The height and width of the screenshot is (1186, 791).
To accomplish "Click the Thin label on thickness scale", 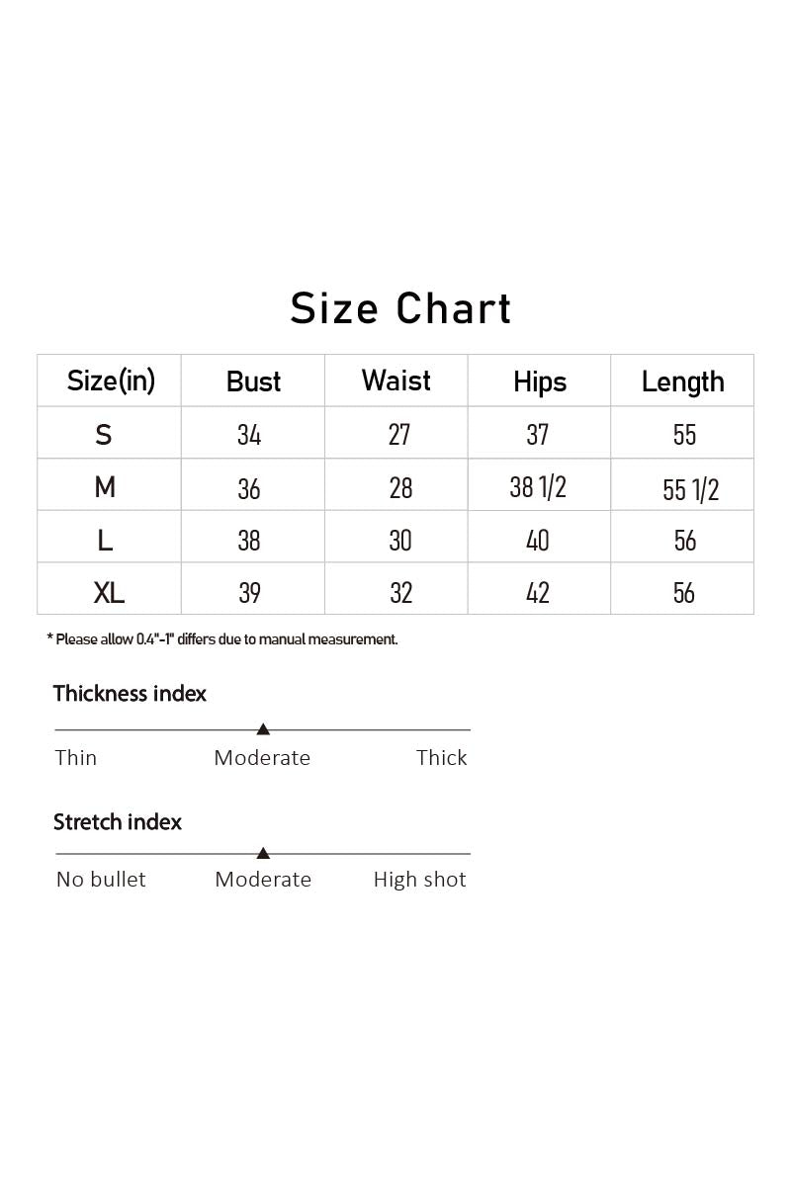I will tap(76, 758).
